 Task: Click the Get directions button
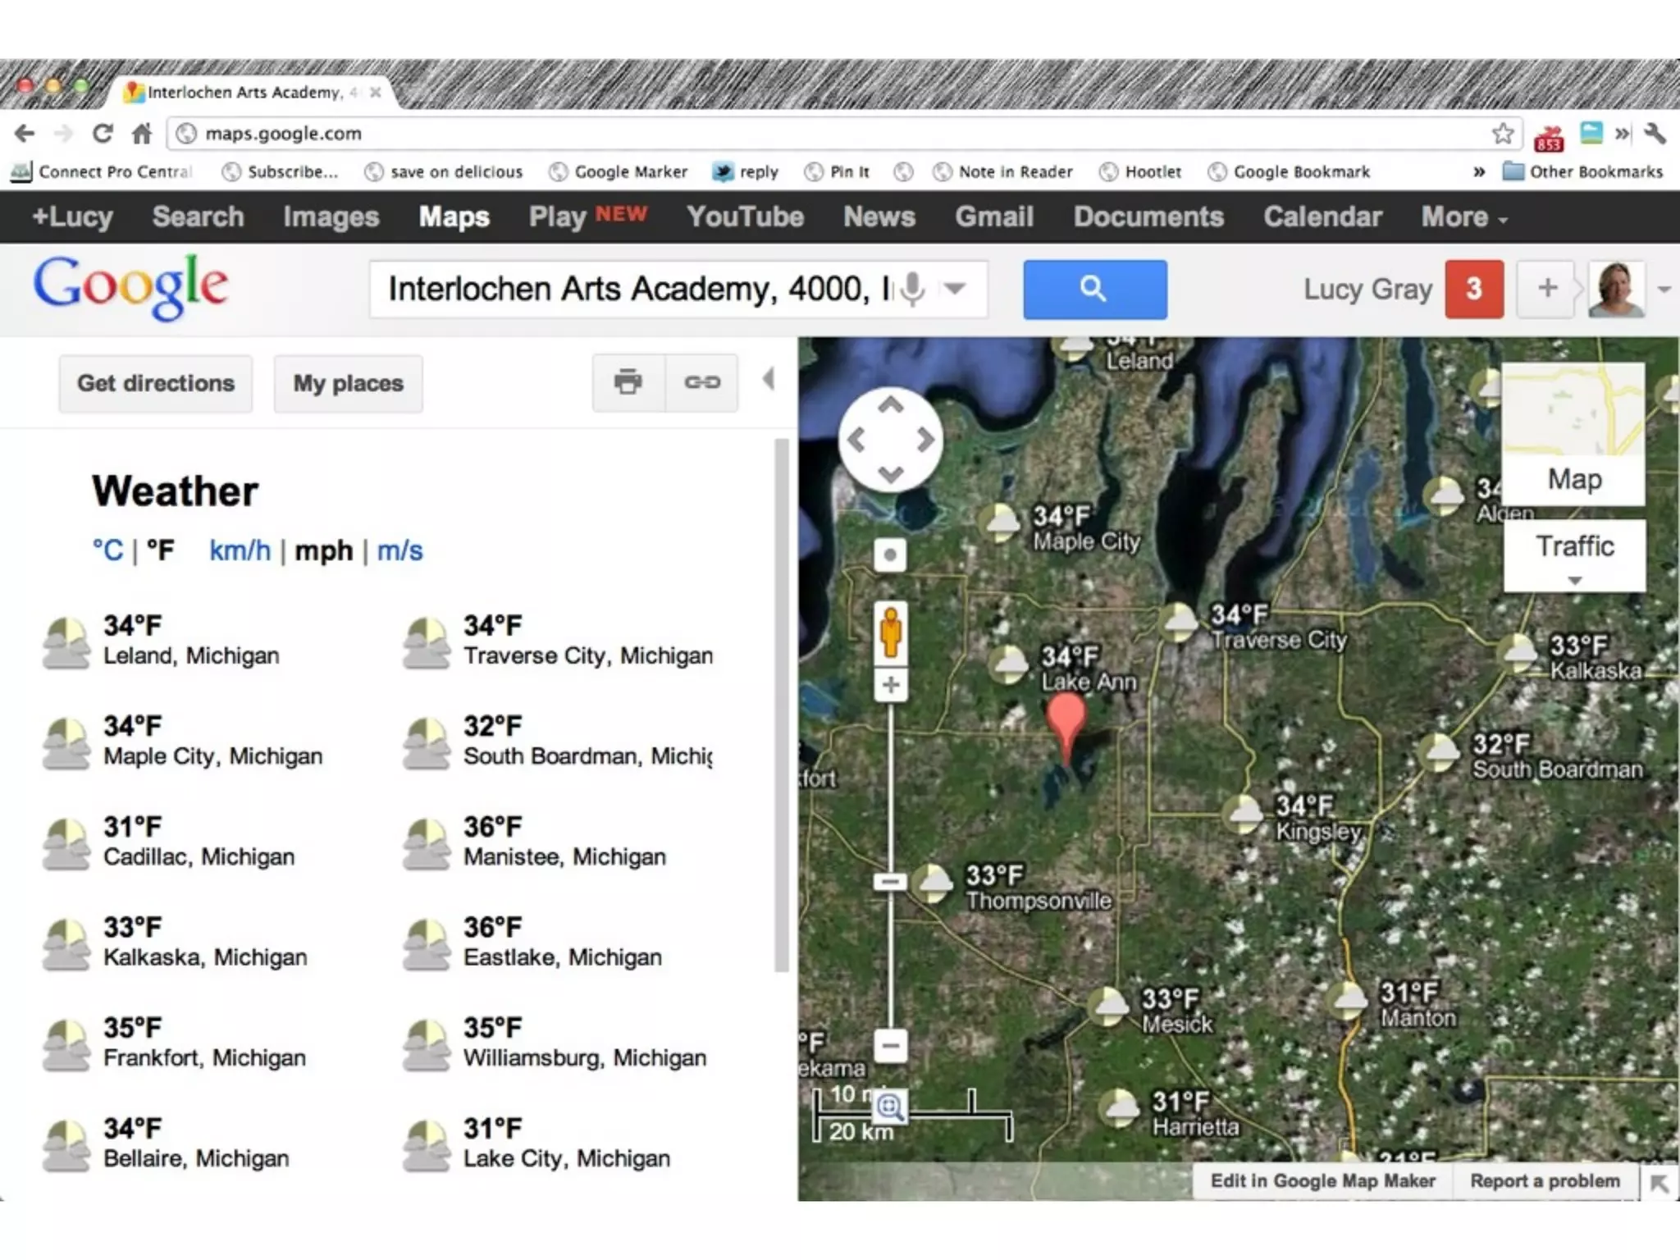(156, 383)
